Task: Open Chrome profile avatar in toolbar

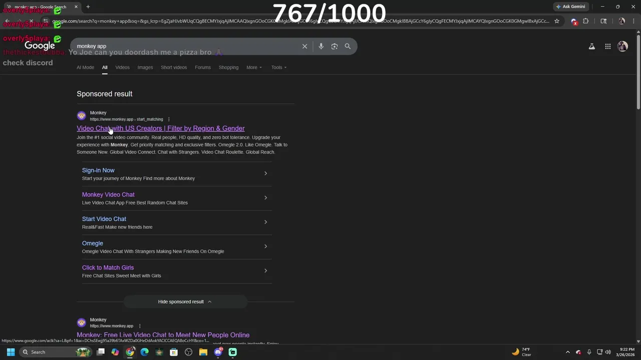Action: pyautogui.click(x=621, y=21)
